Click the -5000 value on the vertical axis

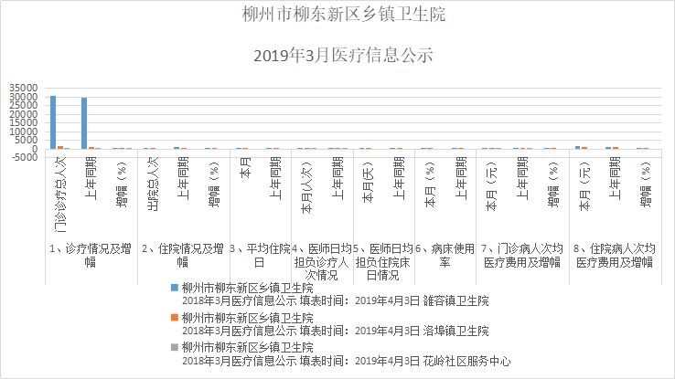pos(24,157)
